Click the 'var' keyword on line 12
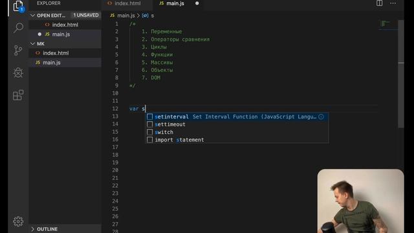The image size is (414, 233). point(134,109)
